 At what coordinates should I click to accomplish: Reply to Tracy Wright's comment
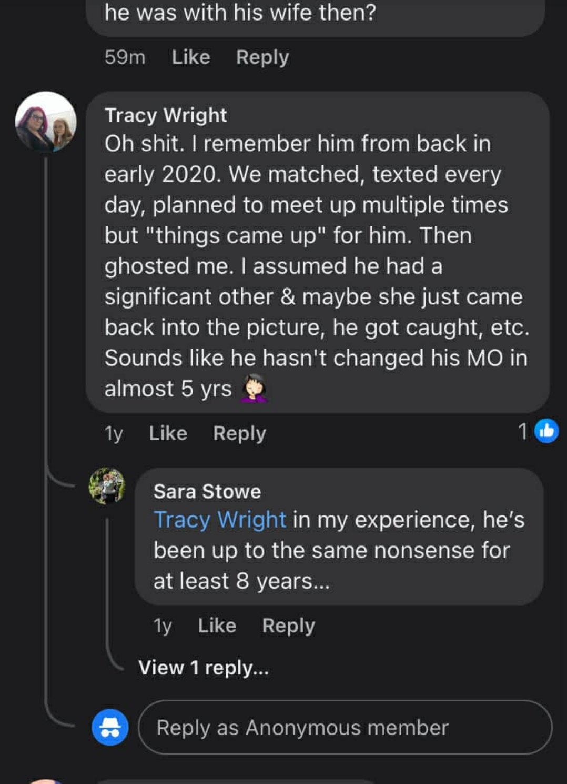coord(239,433)
